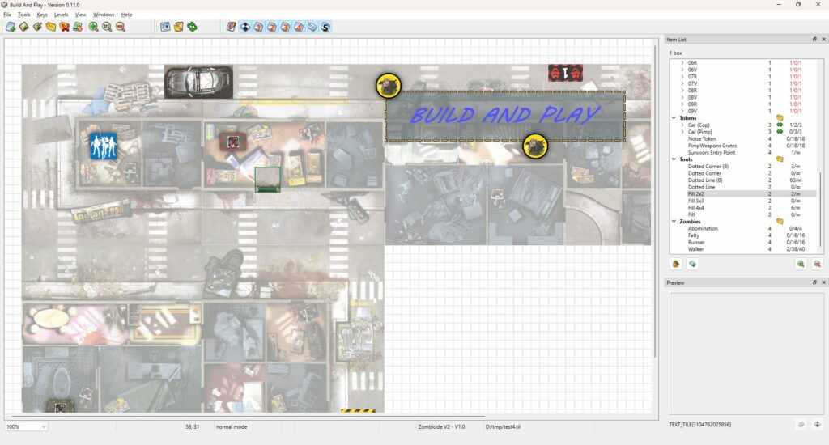Open the File menu

click(x=7, y=15)
